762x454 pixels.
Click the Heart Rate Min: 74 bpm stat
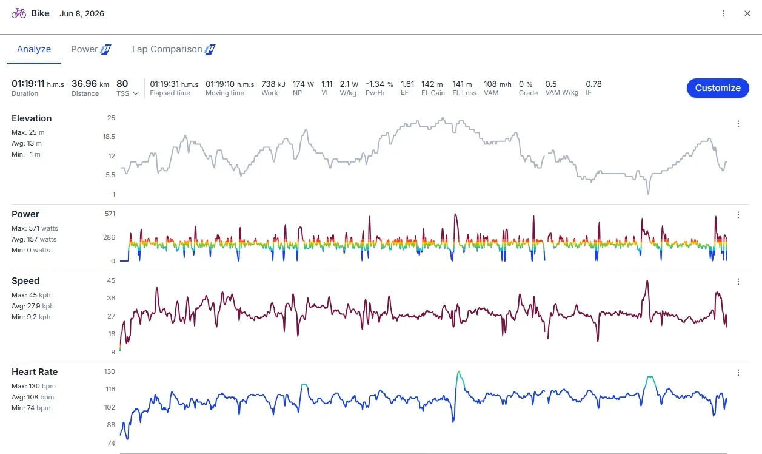pos(31,408)
